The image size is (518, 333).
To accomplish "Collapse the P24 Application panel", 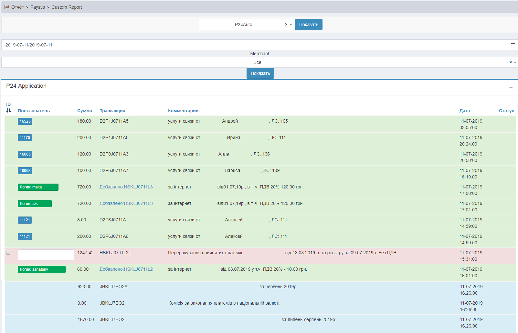I will 511,87.
